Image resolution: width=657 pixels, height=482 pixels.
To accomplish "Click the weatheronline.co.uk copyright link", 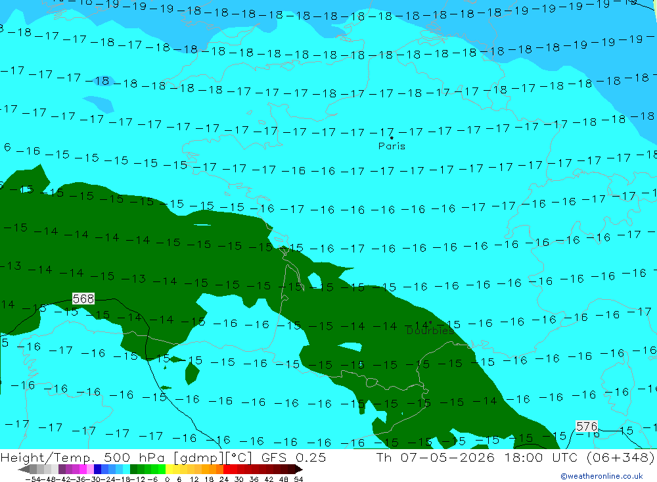I will click(x=601, y=476).
